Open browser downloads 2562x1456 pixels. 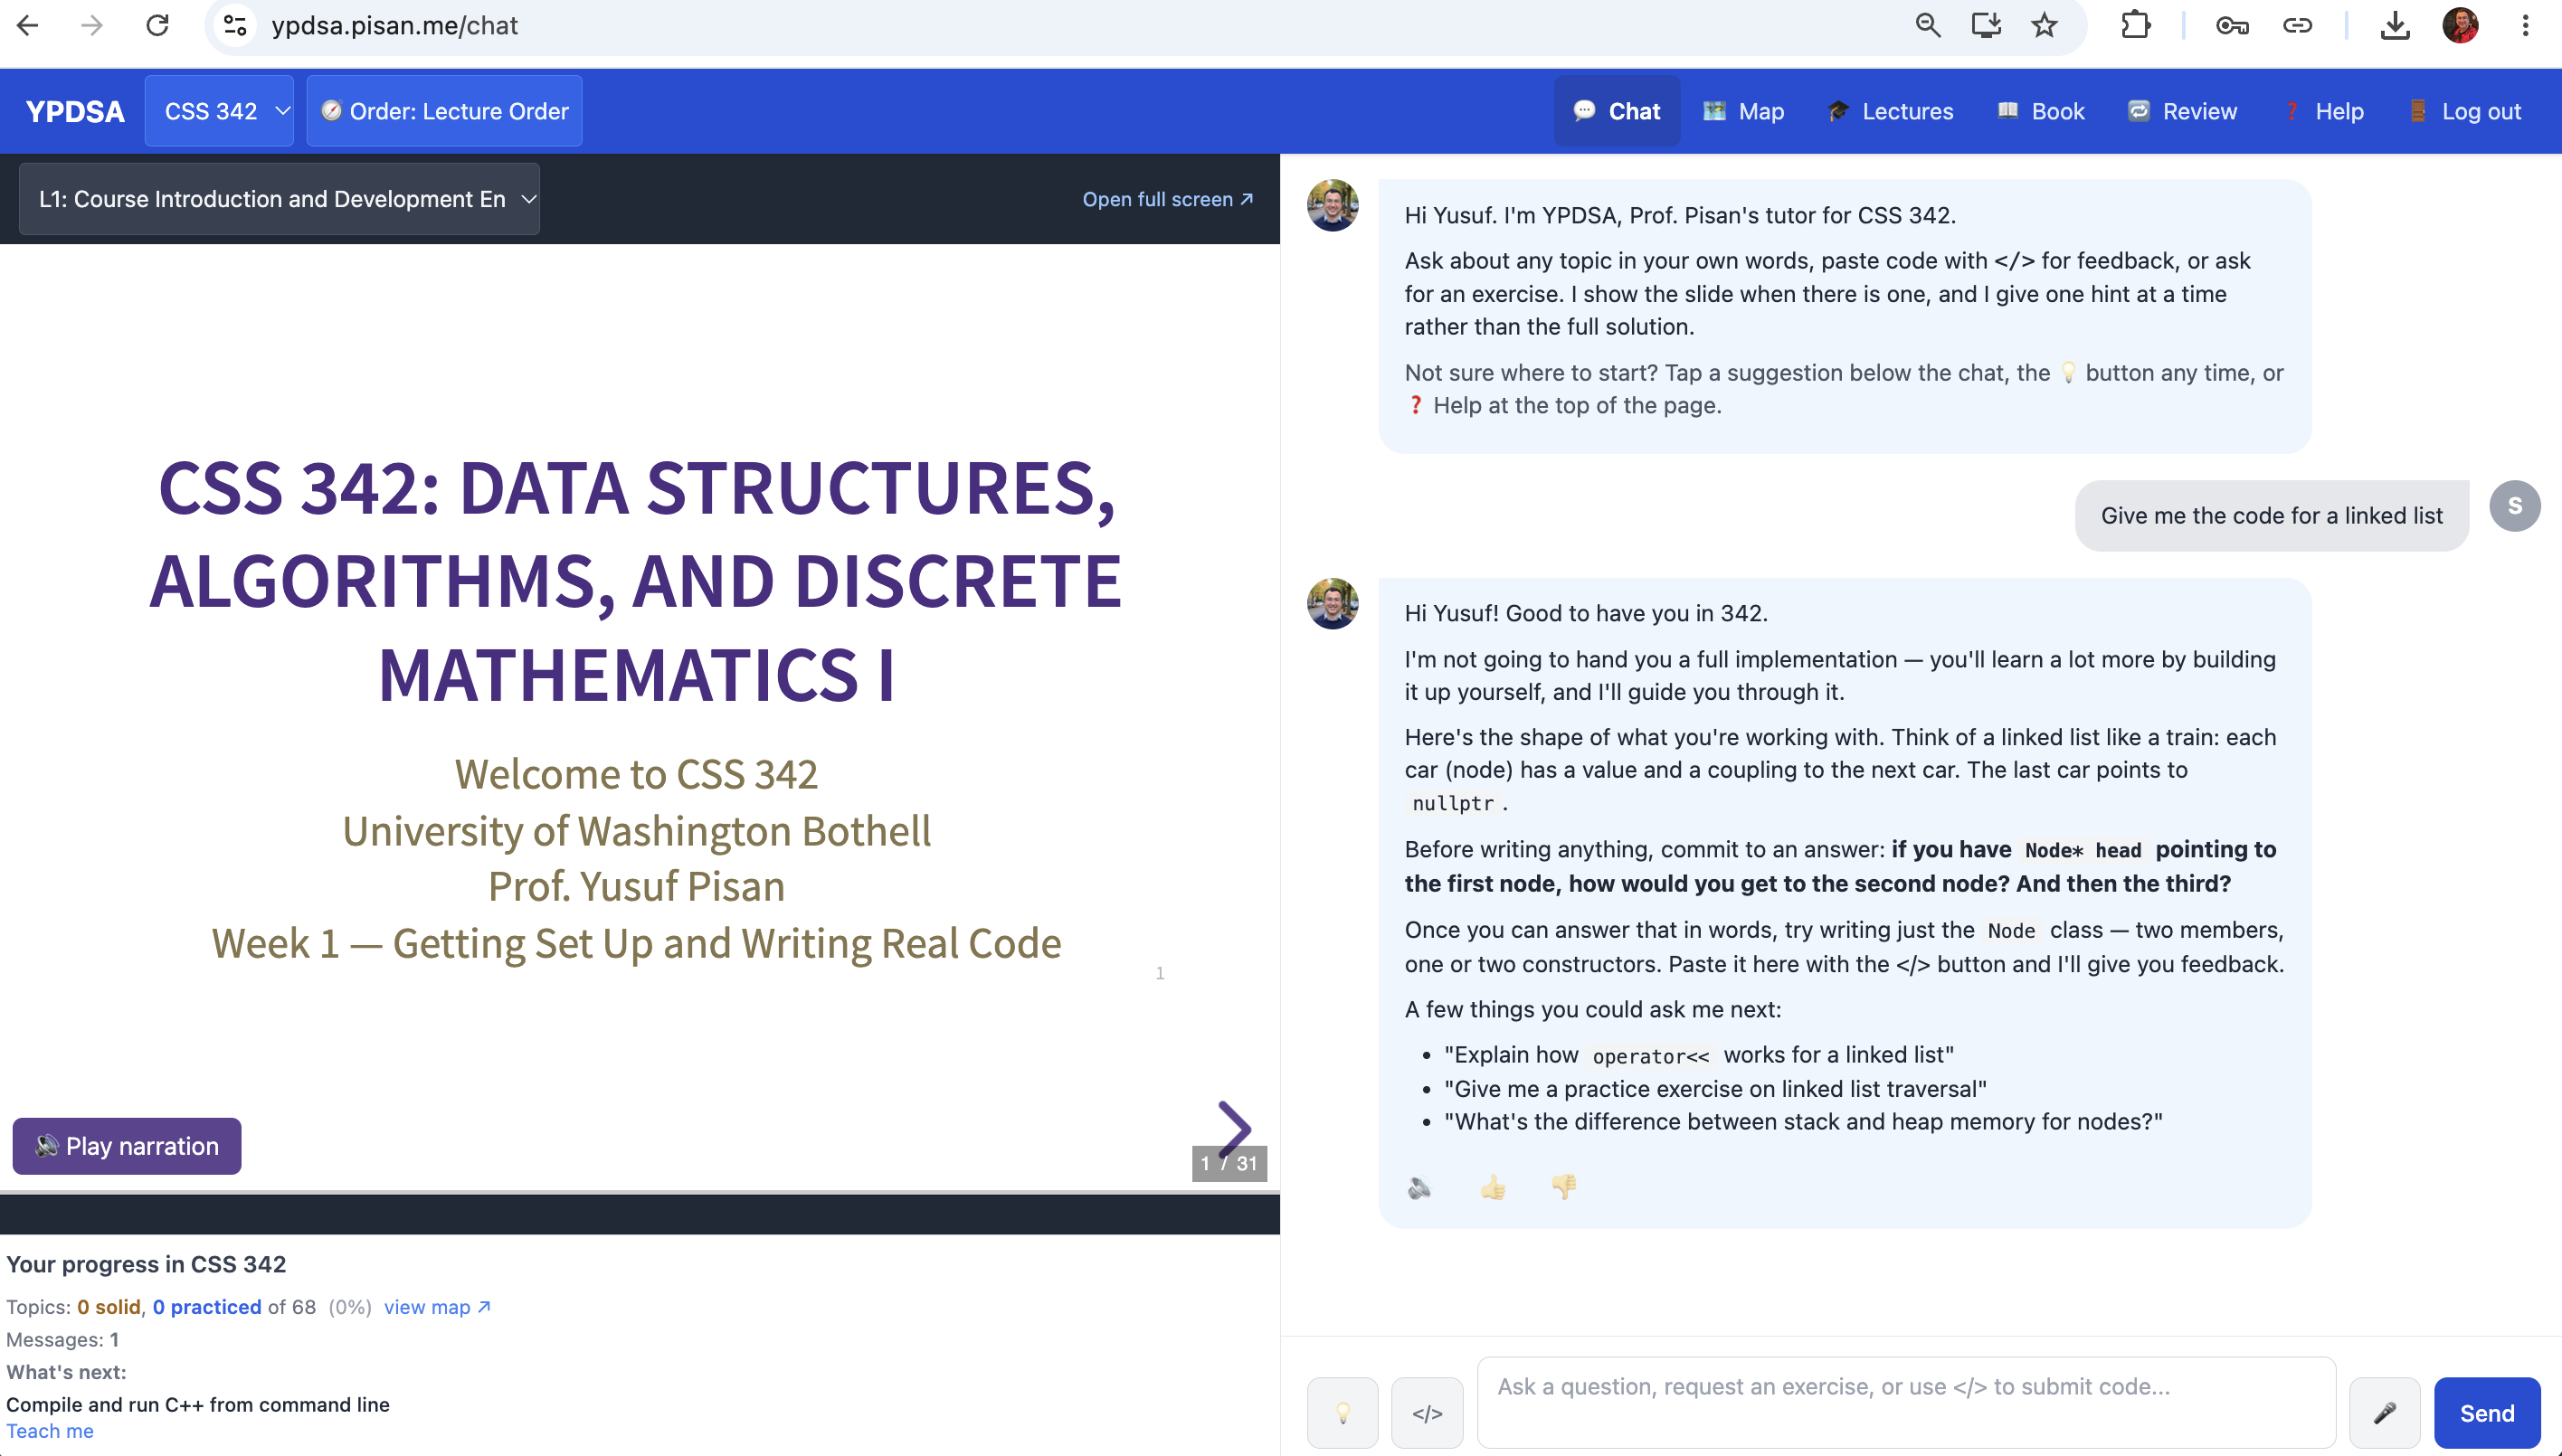click(x=2395, y=25)
